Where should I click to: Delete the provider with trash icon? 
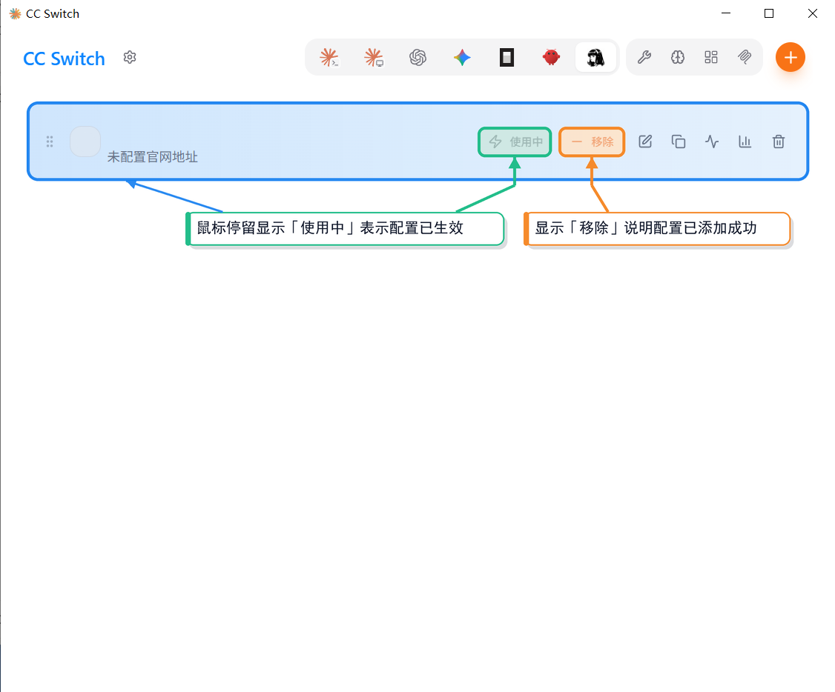(x=779, y=142)
